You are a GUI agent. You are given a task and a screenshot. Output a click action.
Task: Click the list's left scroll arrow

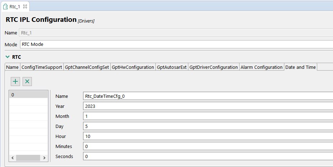pos(13,158)
